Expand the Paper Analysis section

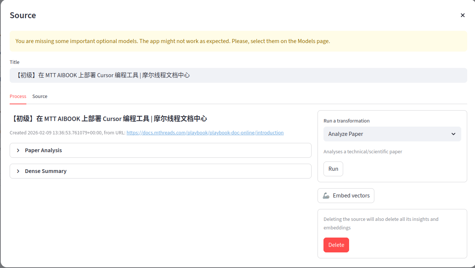pyautogui.click(x=160, y=150)
